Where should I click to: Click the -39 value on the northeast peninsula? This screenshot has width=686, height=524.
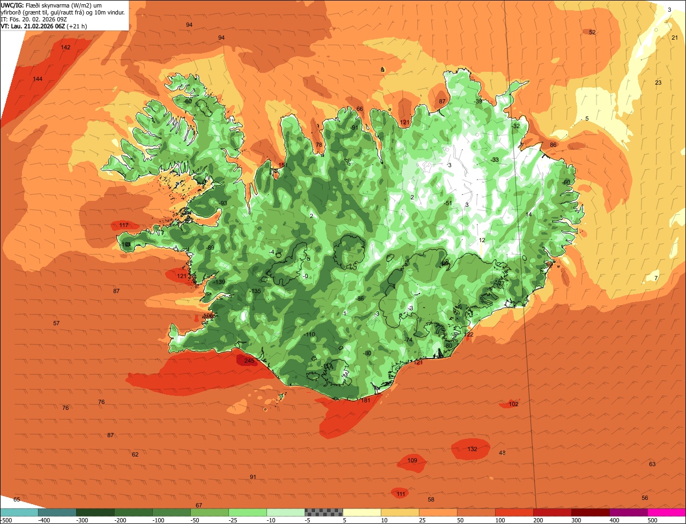point(478,101)
